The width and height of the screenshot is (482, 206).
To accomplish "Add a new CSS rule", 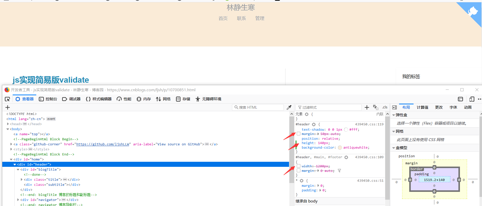I will (x=367, y=107).
